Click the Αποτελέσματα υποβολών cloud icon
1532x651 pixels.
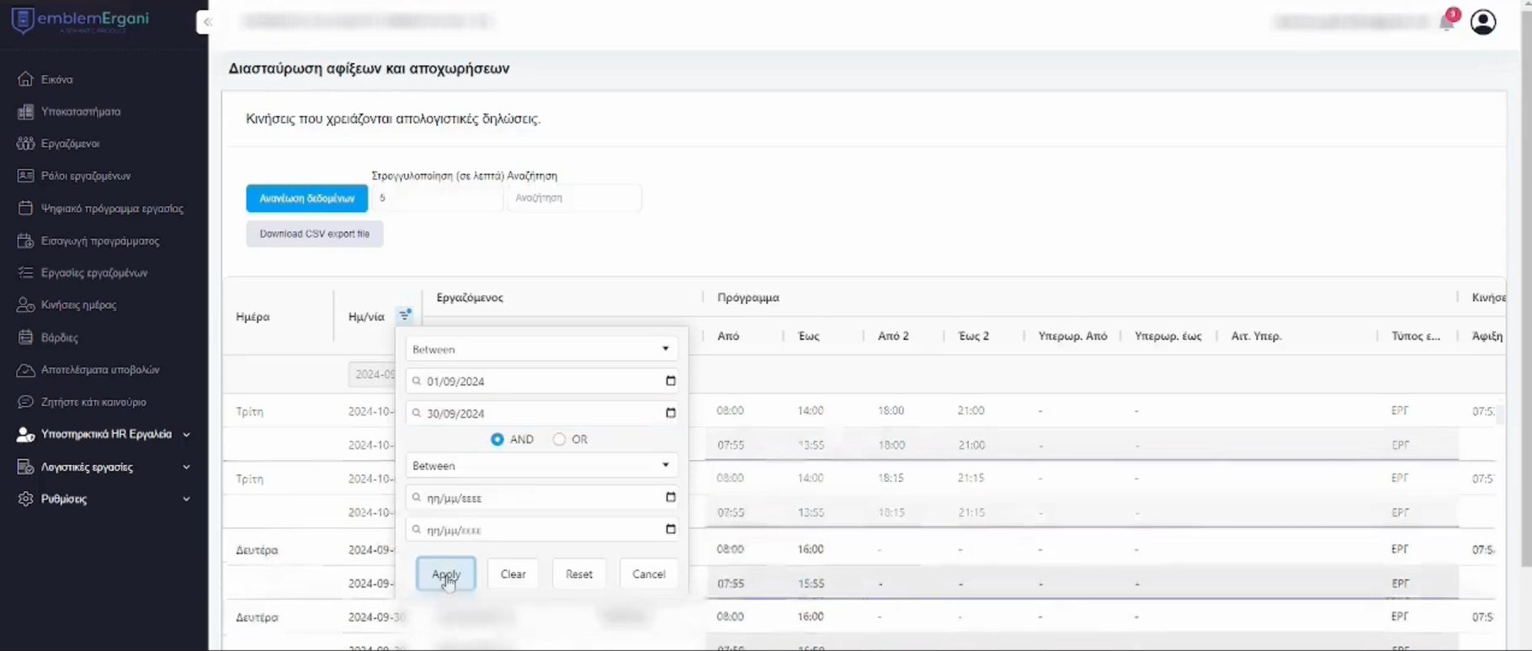pos(25,370)
